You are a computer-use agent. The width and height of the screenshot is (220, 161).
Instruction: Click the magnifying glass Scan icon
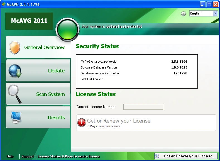(14, 94)
